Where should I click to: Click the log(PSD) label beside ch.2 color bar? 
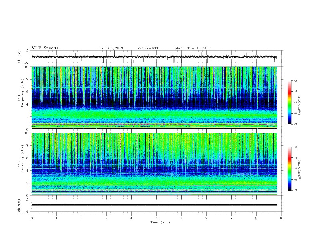(x=300, y=171)
